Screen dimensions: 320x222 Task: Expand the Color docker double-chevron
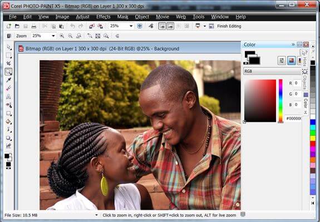[x=293, y=45]
